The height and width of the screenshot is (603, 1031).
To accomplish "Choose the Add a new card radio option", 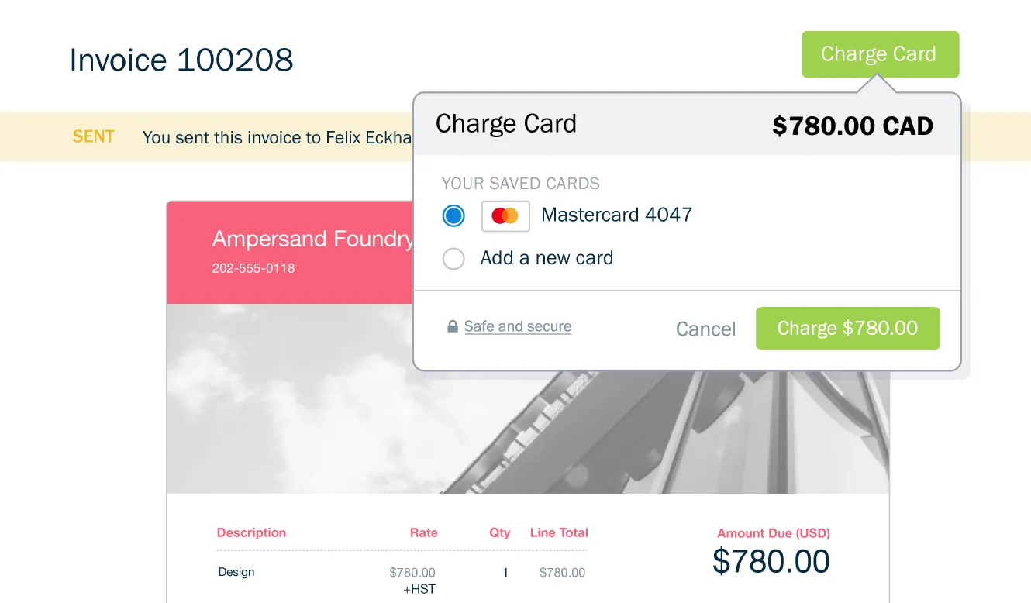I will [453, 258].
